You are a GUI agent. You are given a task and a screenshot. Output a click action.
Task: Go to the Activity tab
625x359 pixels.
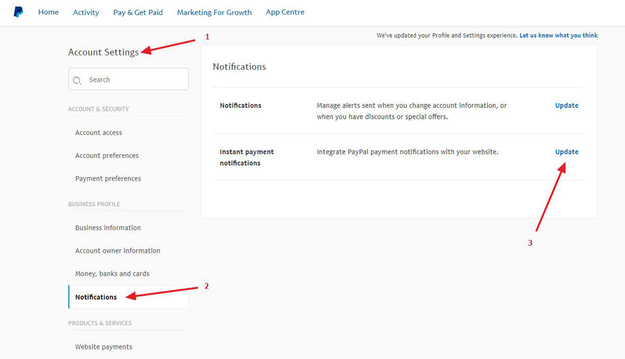pyautogui.click(x=86, y=13)
